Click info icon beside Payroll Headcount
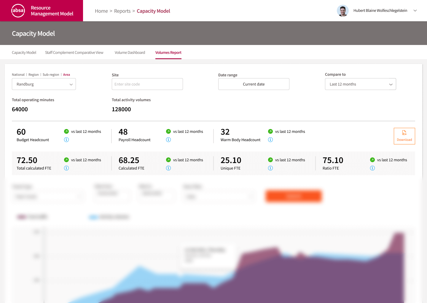 coord(168,140)
